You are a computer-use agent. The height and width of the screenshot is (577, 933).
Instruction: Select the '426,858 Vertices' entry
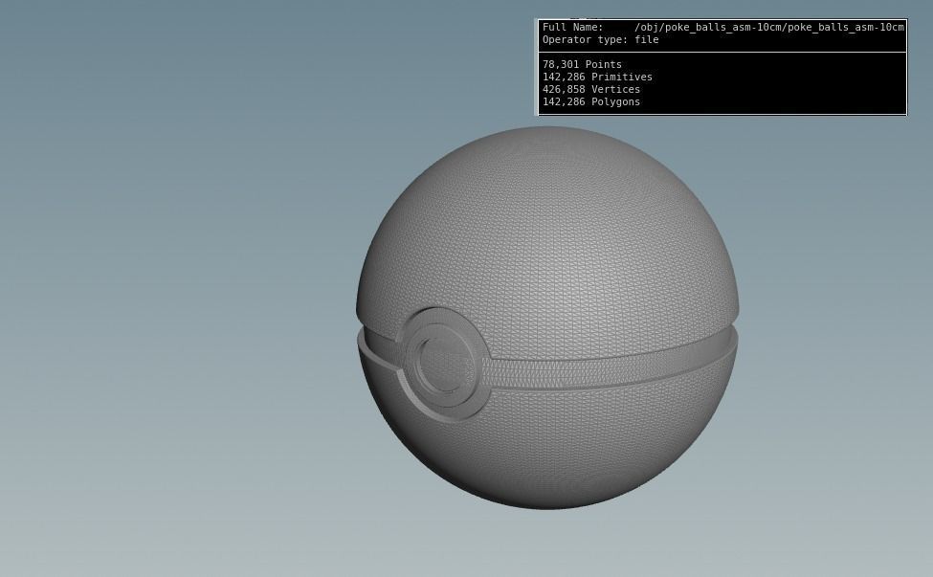click(x=591, y=89)
